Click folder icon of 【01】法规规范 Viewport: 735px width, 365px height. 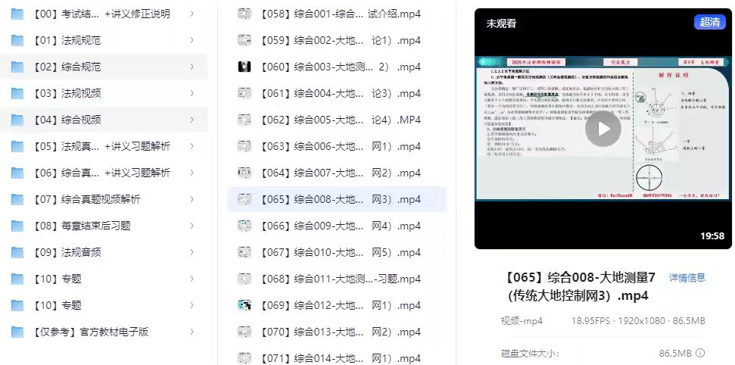click(x=17, y=40)
